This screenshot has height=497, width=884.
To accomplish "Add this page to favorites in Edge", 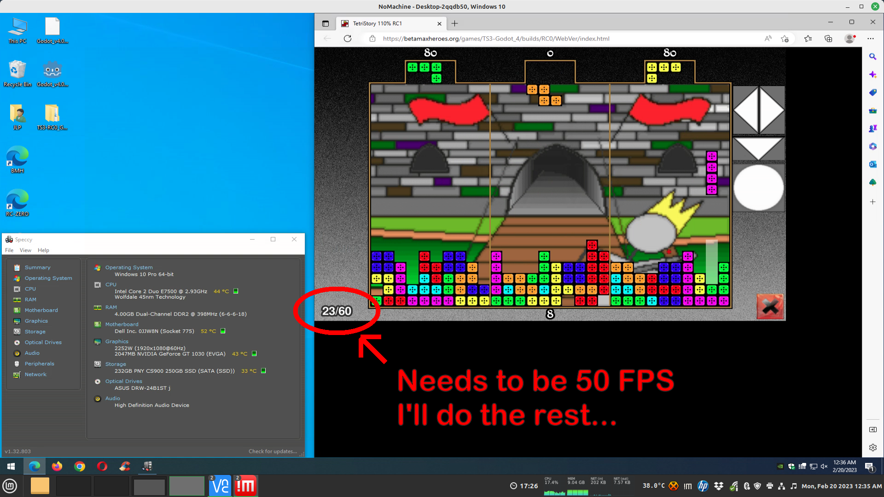I will click(x=785, y=39).
